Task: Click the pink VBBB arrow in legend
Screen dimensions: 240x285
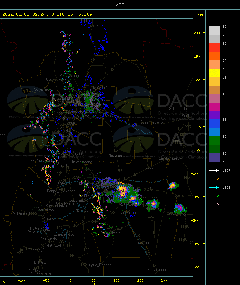Action: coord(214,204)
